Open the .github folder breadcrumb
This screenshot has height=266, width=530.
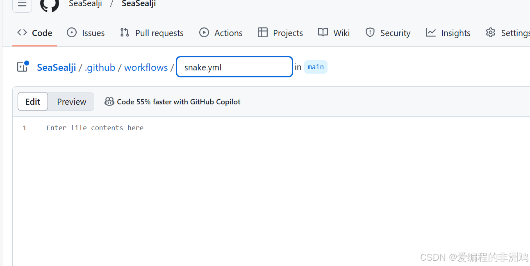pyautogui.click(x=100, y=67)
